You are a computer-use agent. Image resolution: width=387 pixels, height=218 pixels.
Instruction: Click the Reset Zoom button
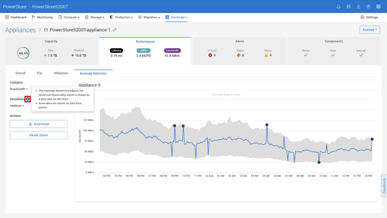pos(38,135)
